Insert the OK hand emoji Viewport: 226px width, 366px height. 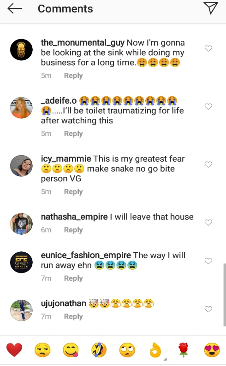point(155,350)
